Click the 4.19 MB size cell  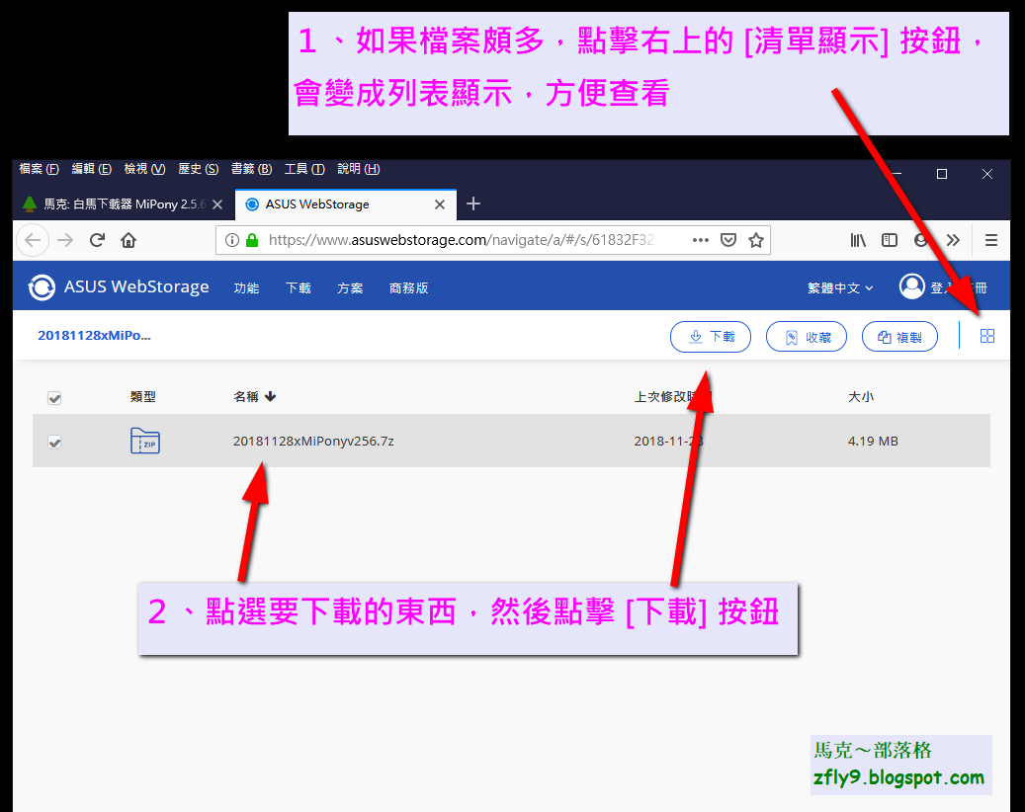(873, 441)
